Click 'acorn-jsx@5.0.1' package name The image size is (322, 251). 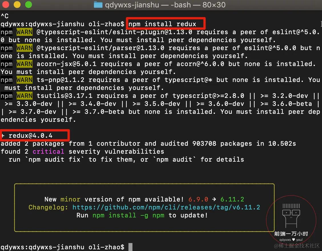(67, 64)
